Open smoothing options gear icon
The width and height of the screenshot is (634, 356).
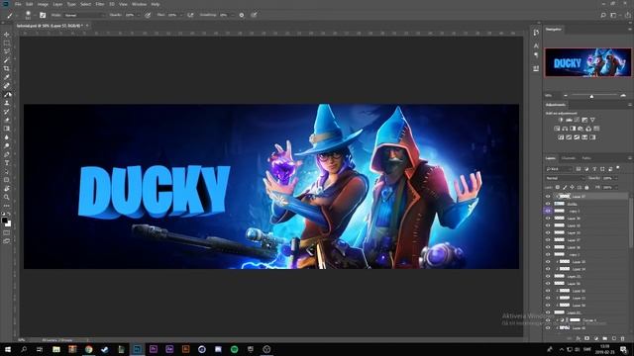coord(242,15)
